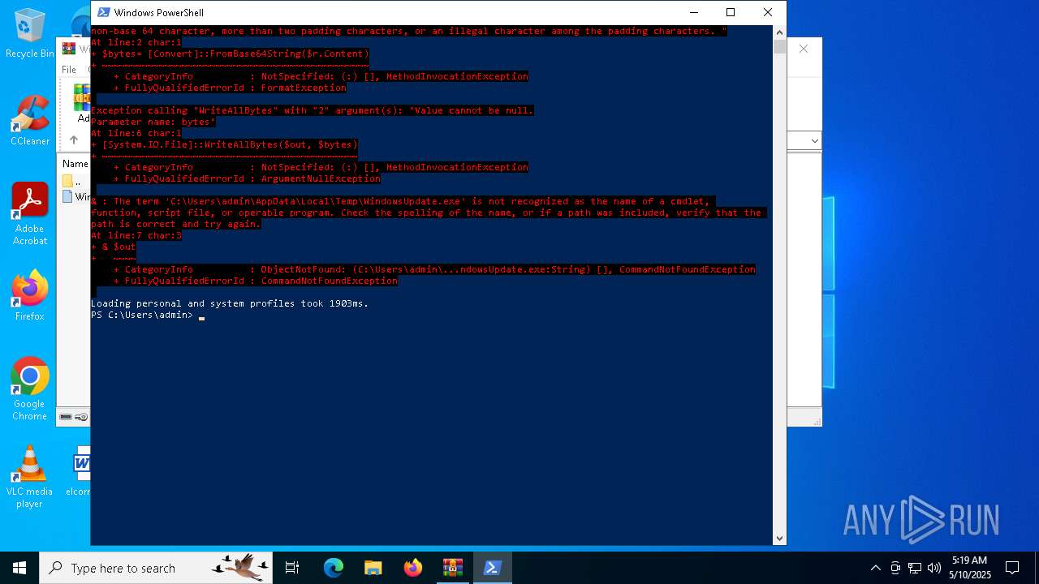Click the tray security icon

[895, 568]
